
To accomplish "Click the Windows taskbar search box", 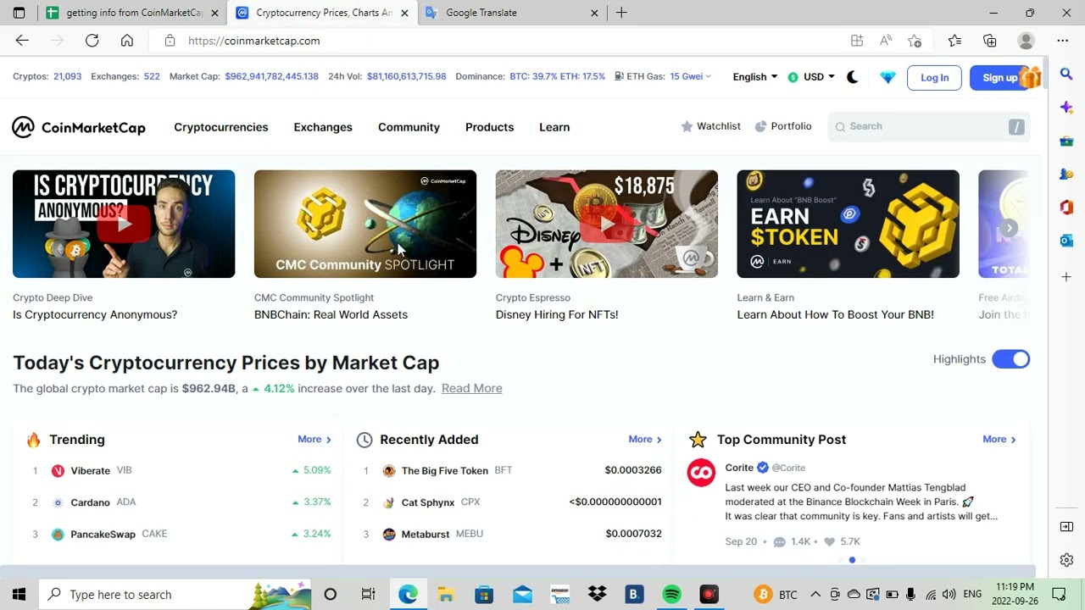I will 176,594.
